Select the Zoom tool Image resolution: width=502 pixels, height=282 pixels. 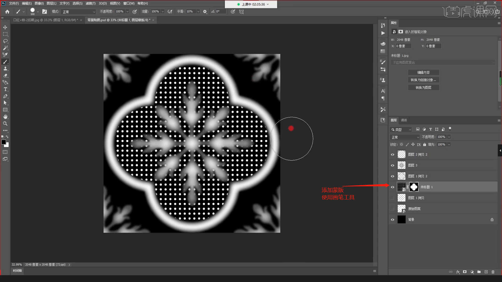(5, 124)
